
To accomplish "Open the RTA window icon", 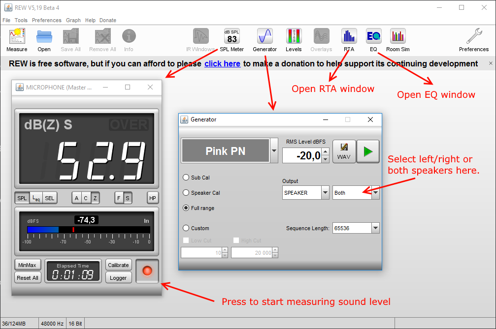I will pyautogui.click(x=349, y=37).
